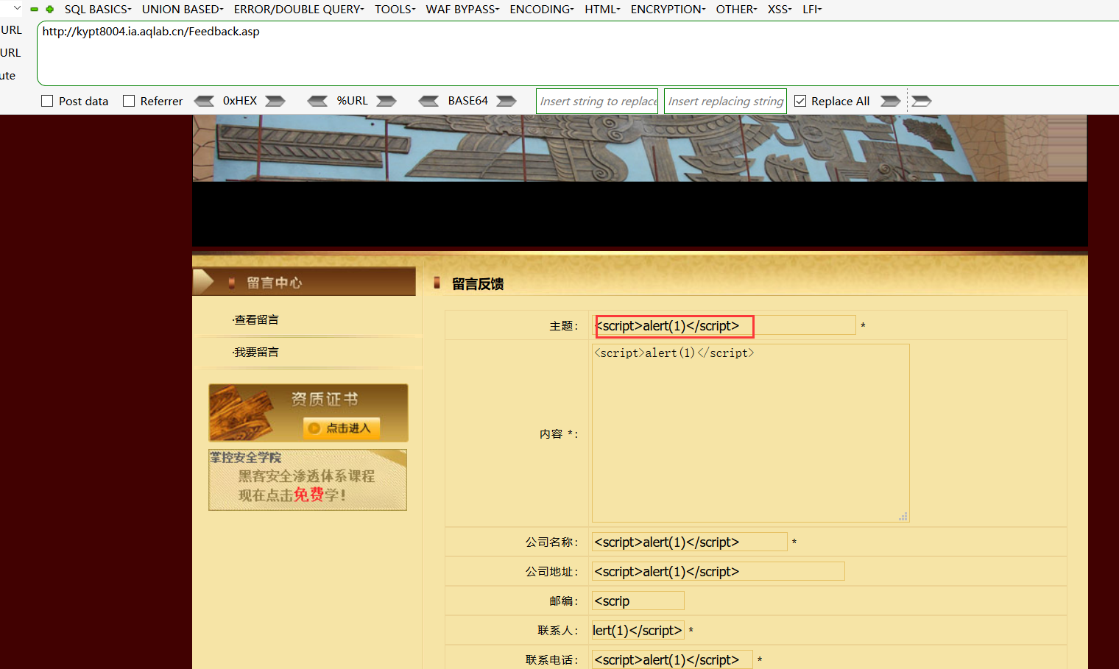The height and width of the screenshot is (669, 1119).
Task: Click inside the 内容 content textarea
Action: pyautogui.click(x=751, y=433)
